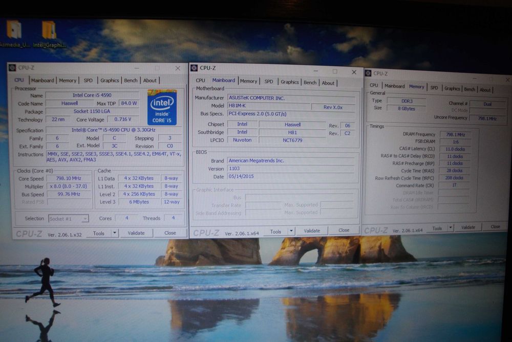
Task: Click BIOS date 05/14/2015 value
Action: (x=291, y=176)
